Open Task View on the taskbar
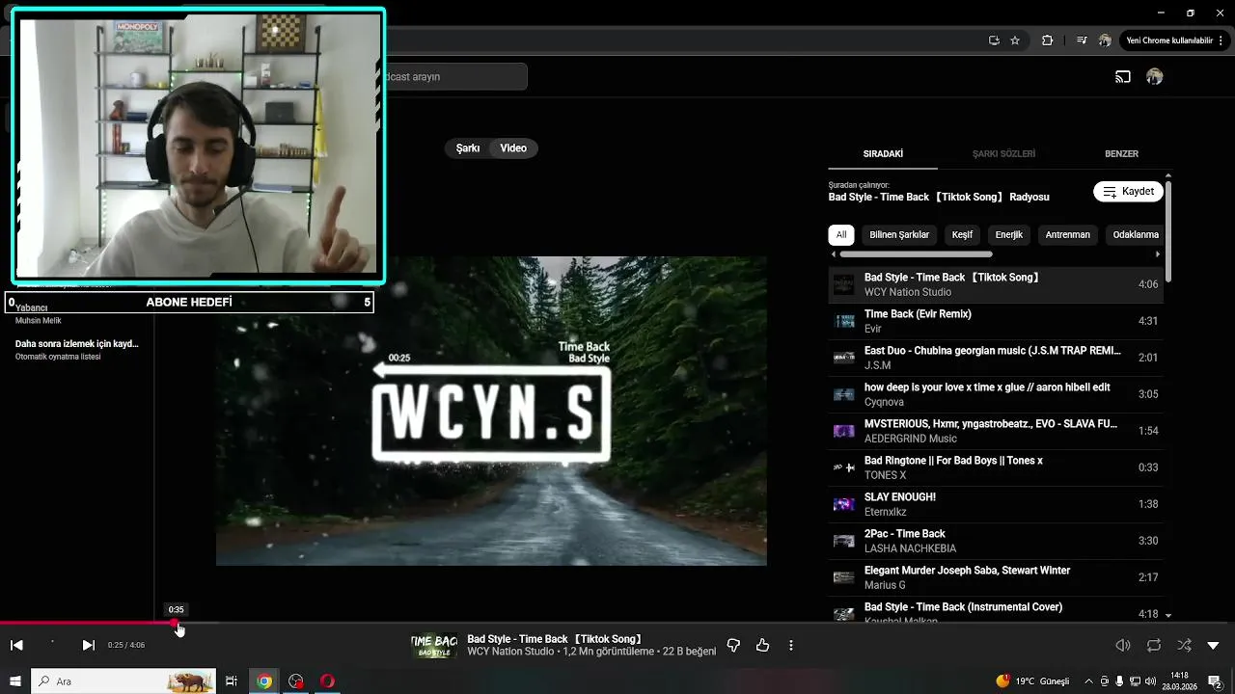 (x=232, y=681)
